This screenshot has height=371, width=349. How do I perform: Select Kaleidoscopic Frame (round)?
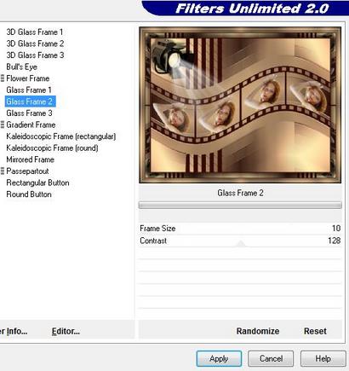pyautogui.click(x=52, y=148)
